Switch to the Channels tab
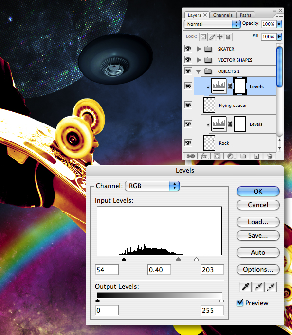 (x=223, y=15)
